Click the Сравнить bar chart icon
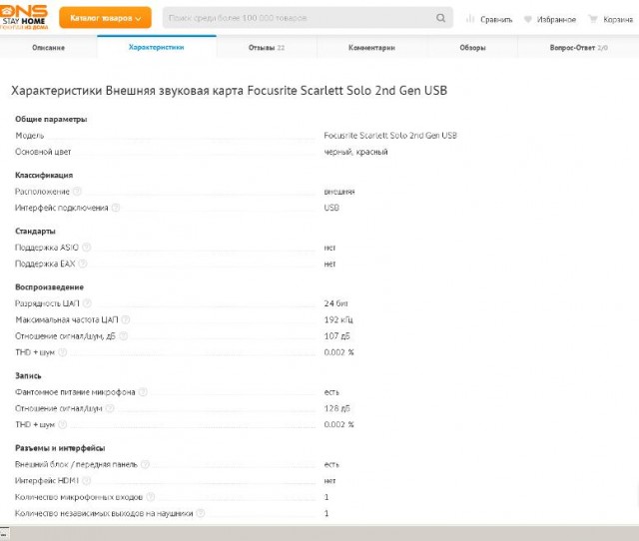This screenshot has height=541, width=639. (470, 19)
